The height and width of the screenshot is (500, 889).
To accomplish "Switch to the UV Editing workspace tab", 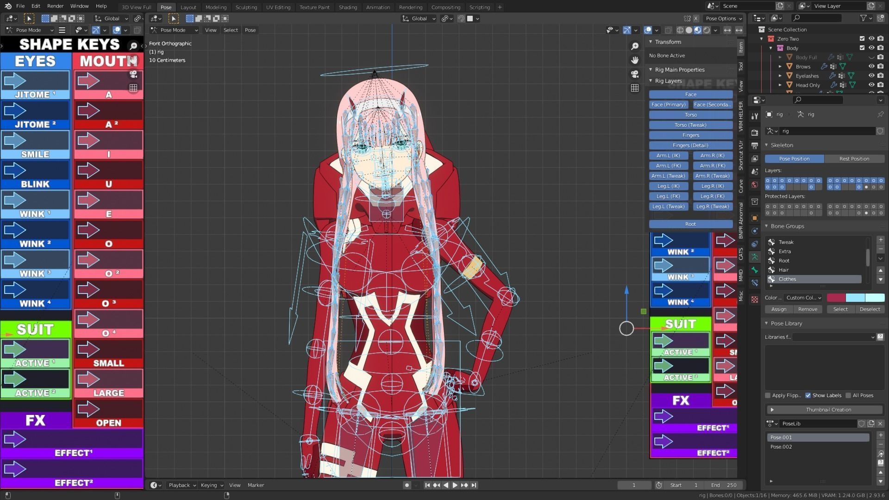I will [278, 7].
